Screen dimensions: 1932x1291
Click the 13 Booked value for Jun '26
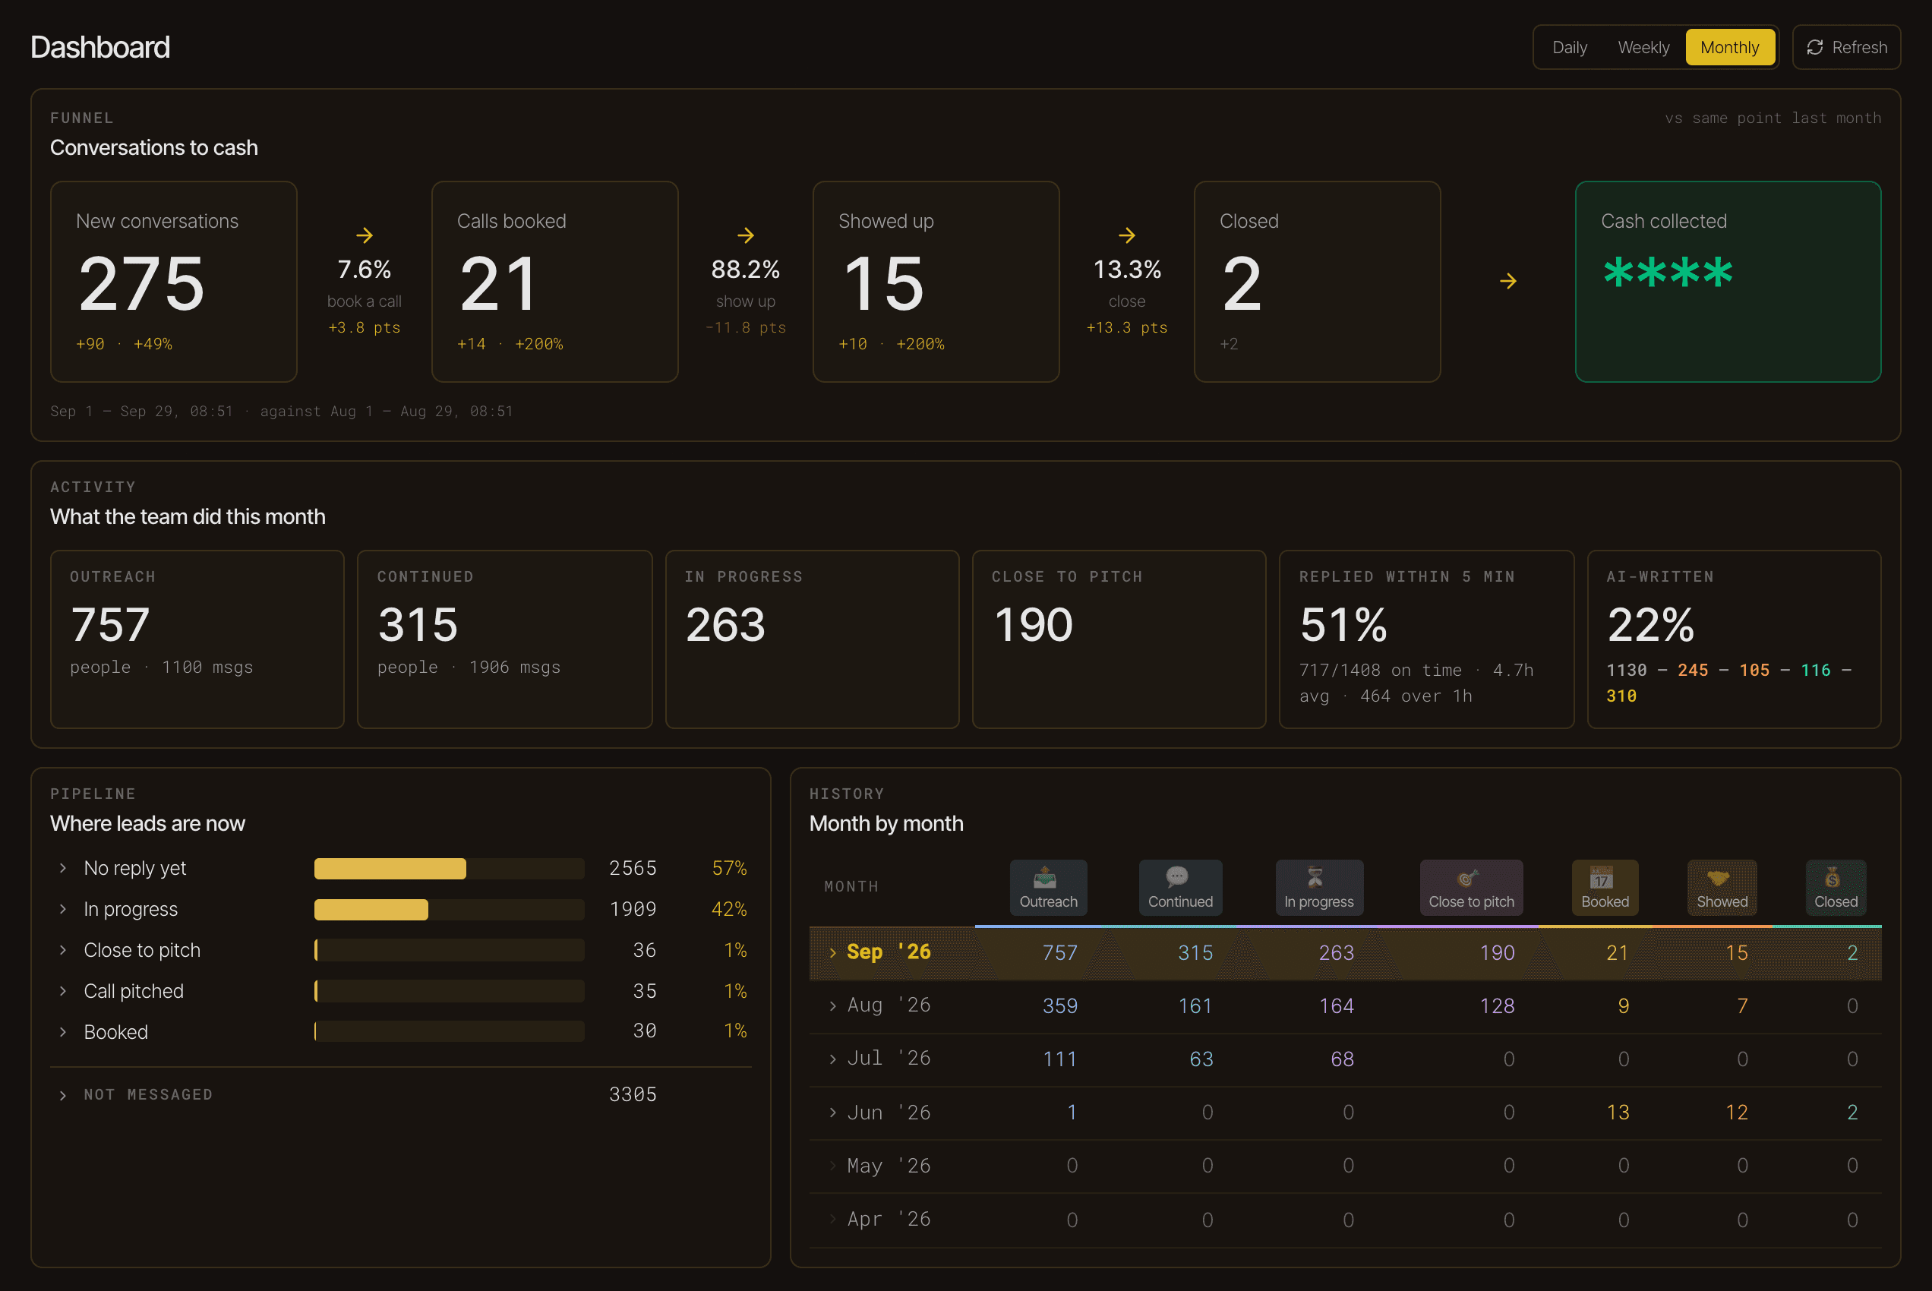click(x=1618, y=1113)
